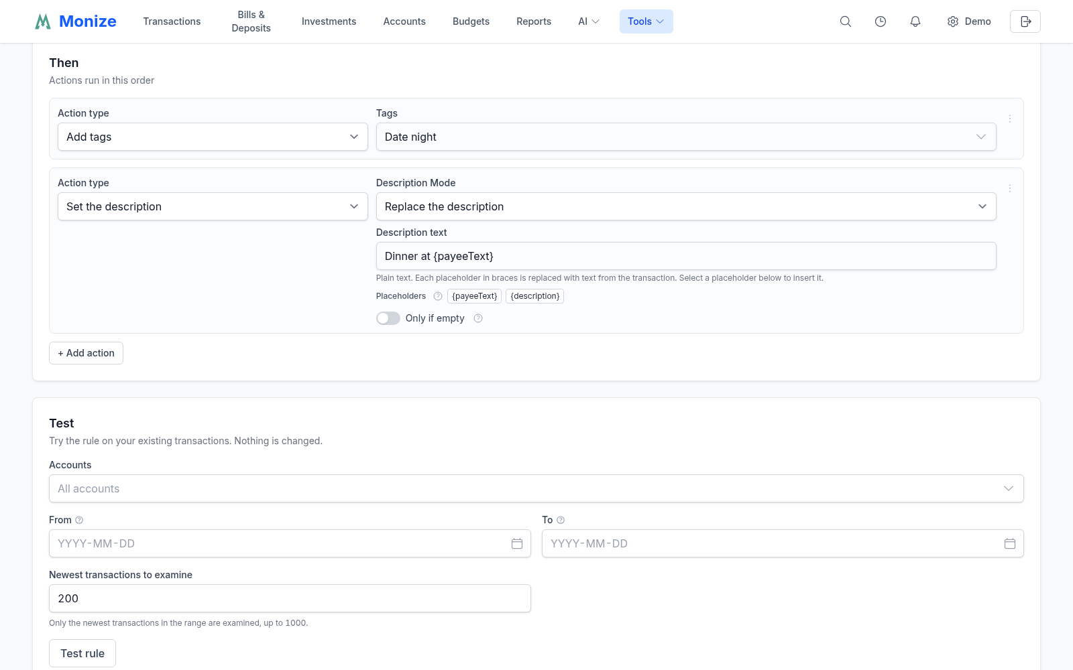The height and width of the screenshot is (670, 1073).
Task: Expand the Date night tags dropdown
Action: (x=686, y=137)
